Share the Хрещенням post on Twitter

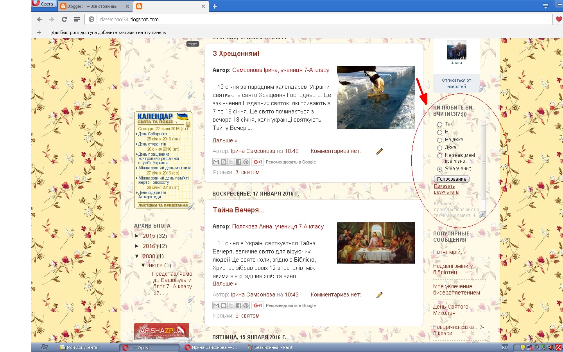(x=231, y=162)
